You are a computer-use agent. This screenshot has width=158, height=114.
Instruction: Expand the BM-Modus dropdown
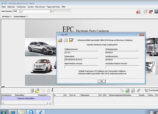click(7, 16)
